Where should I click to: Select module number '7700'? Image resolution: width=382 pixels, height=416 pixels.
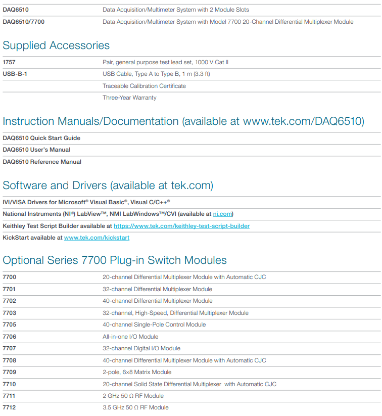9,277
